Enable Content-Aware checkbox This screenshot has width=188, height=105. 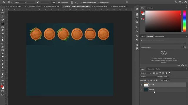click(x=98, y=3)
